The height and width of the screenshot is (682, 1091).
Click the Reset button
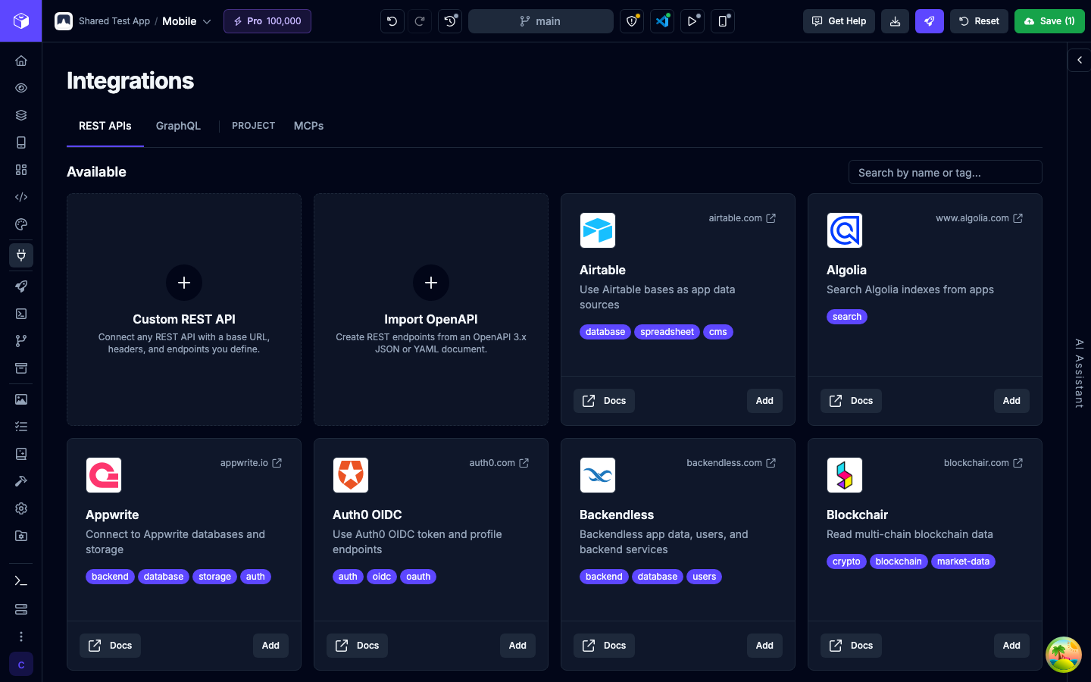point(979,21)
